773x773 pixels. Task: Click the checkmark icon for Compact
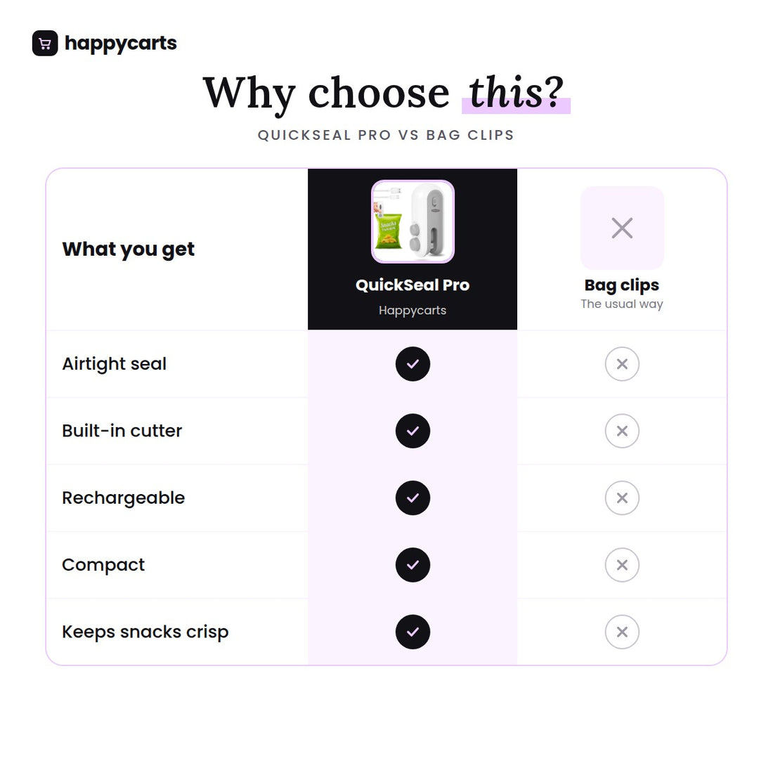pos(413,565)
